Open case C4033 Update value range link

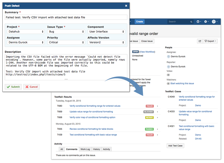pos(195,113)
